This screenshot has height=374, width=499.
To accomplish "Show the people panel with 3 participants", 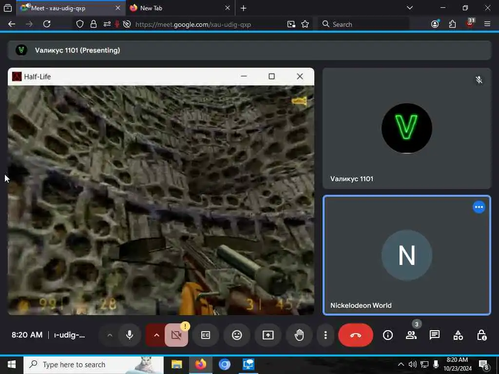I will (x=411, y=335).
